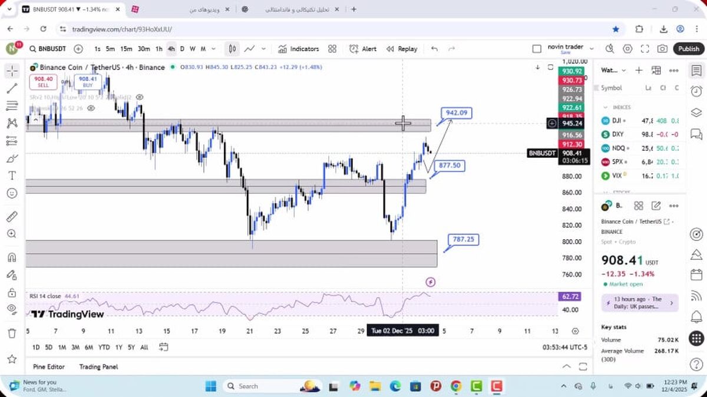This screenshot has width=707, height=397.
Task: Open the 03:53:44 UTC-5 timezone menu
Action: (564, 348)
